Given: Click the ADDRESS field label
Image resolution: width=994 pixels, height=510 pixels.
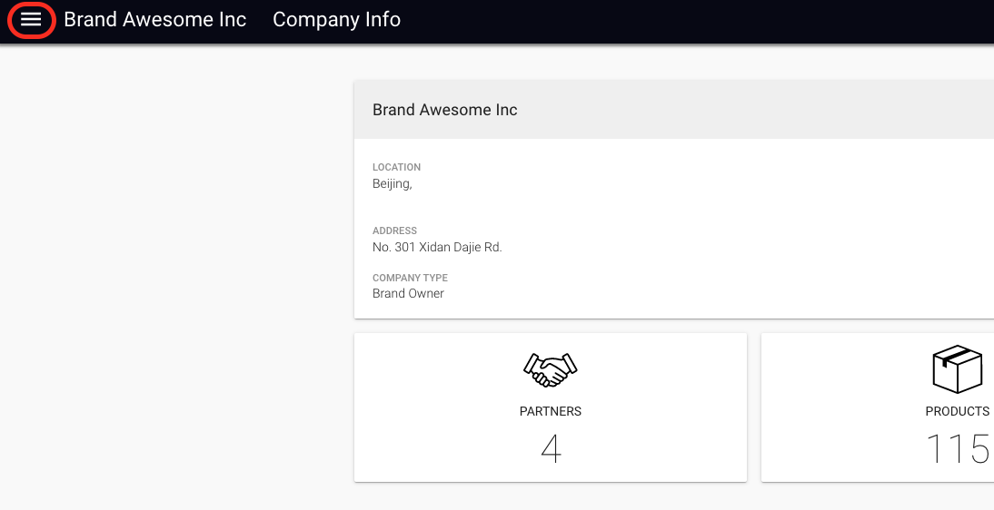Looking at the screenshot, I should tap(395, 230).
